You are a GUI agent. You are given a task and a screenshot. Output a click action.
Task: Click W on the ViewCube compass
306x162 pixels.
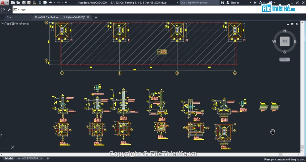[x=274, y=41]
